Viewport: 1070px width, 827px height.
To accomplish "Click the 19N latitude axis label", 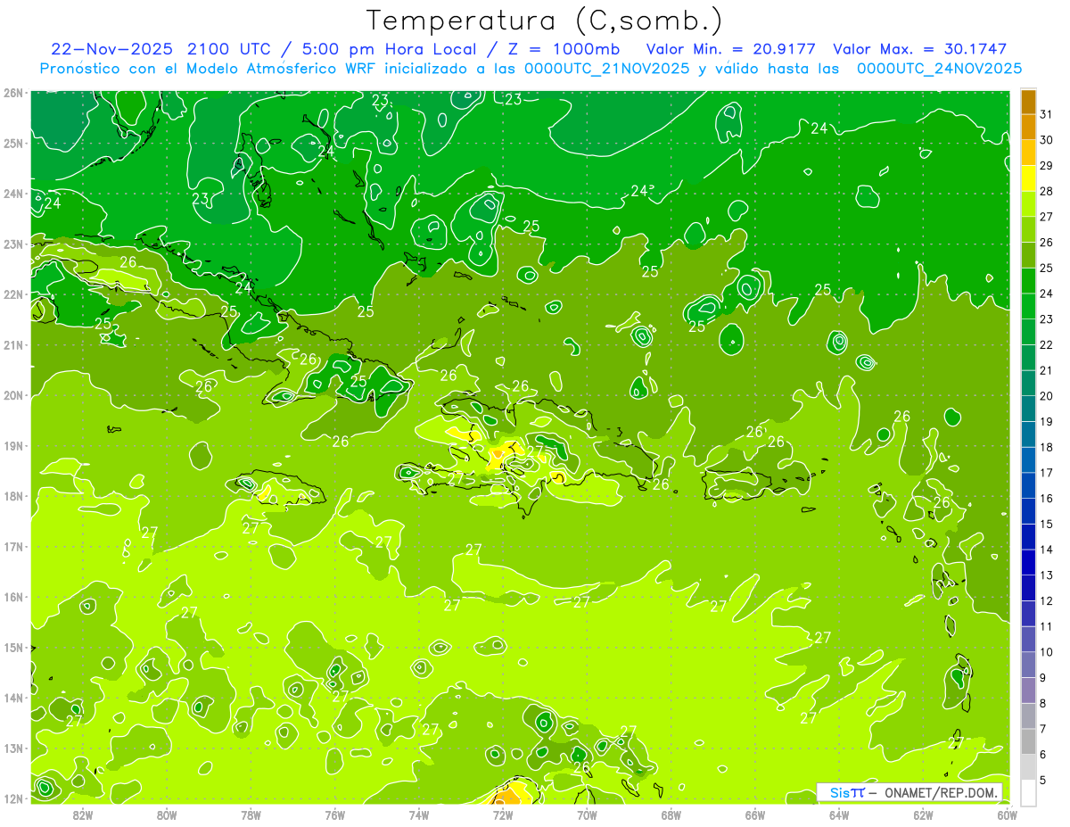I will click(x=12, y=445).
